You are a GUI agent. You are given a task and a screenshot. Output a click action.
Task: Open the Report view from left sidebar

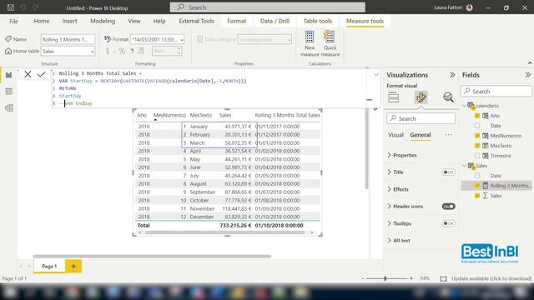click(x=9, y=75)
